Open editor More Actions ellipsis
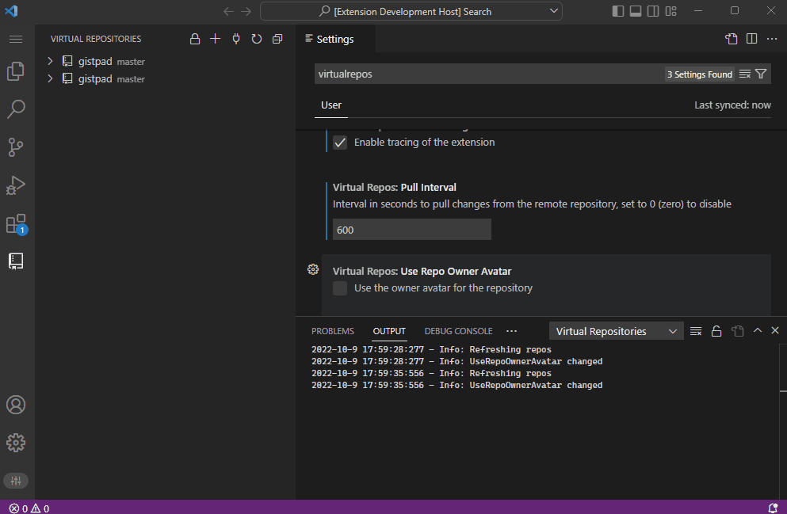 pyautogui.click(x=772, y=39)
